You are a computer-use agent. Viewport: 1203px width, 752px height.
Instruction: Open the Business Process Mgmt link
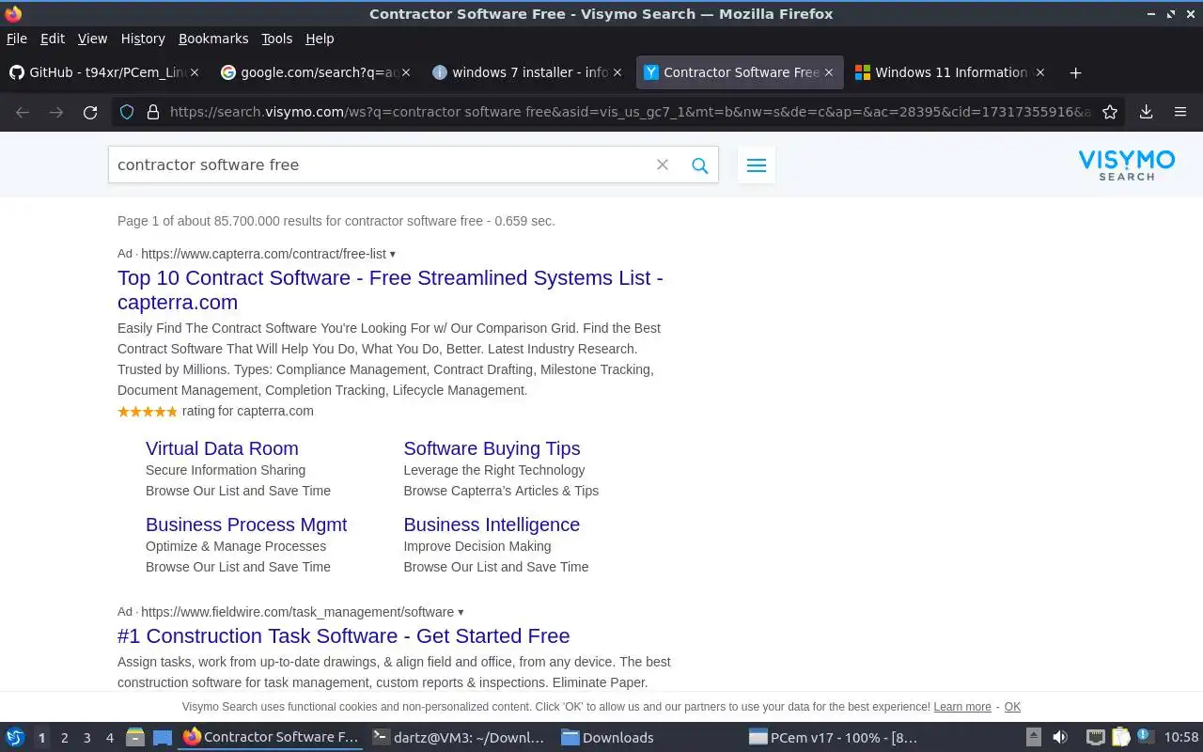246,525
